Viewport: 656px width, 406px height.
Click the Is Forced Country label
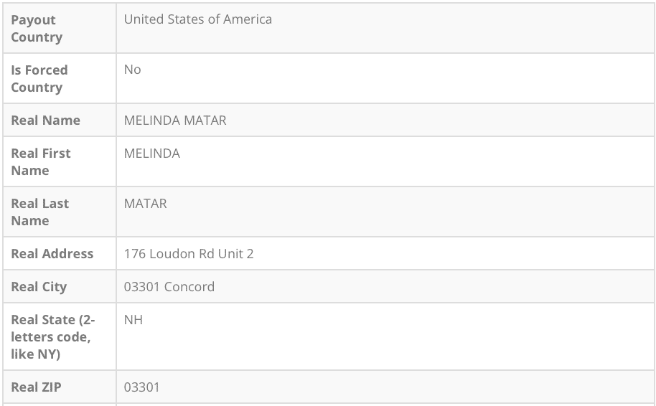[39, 79]
